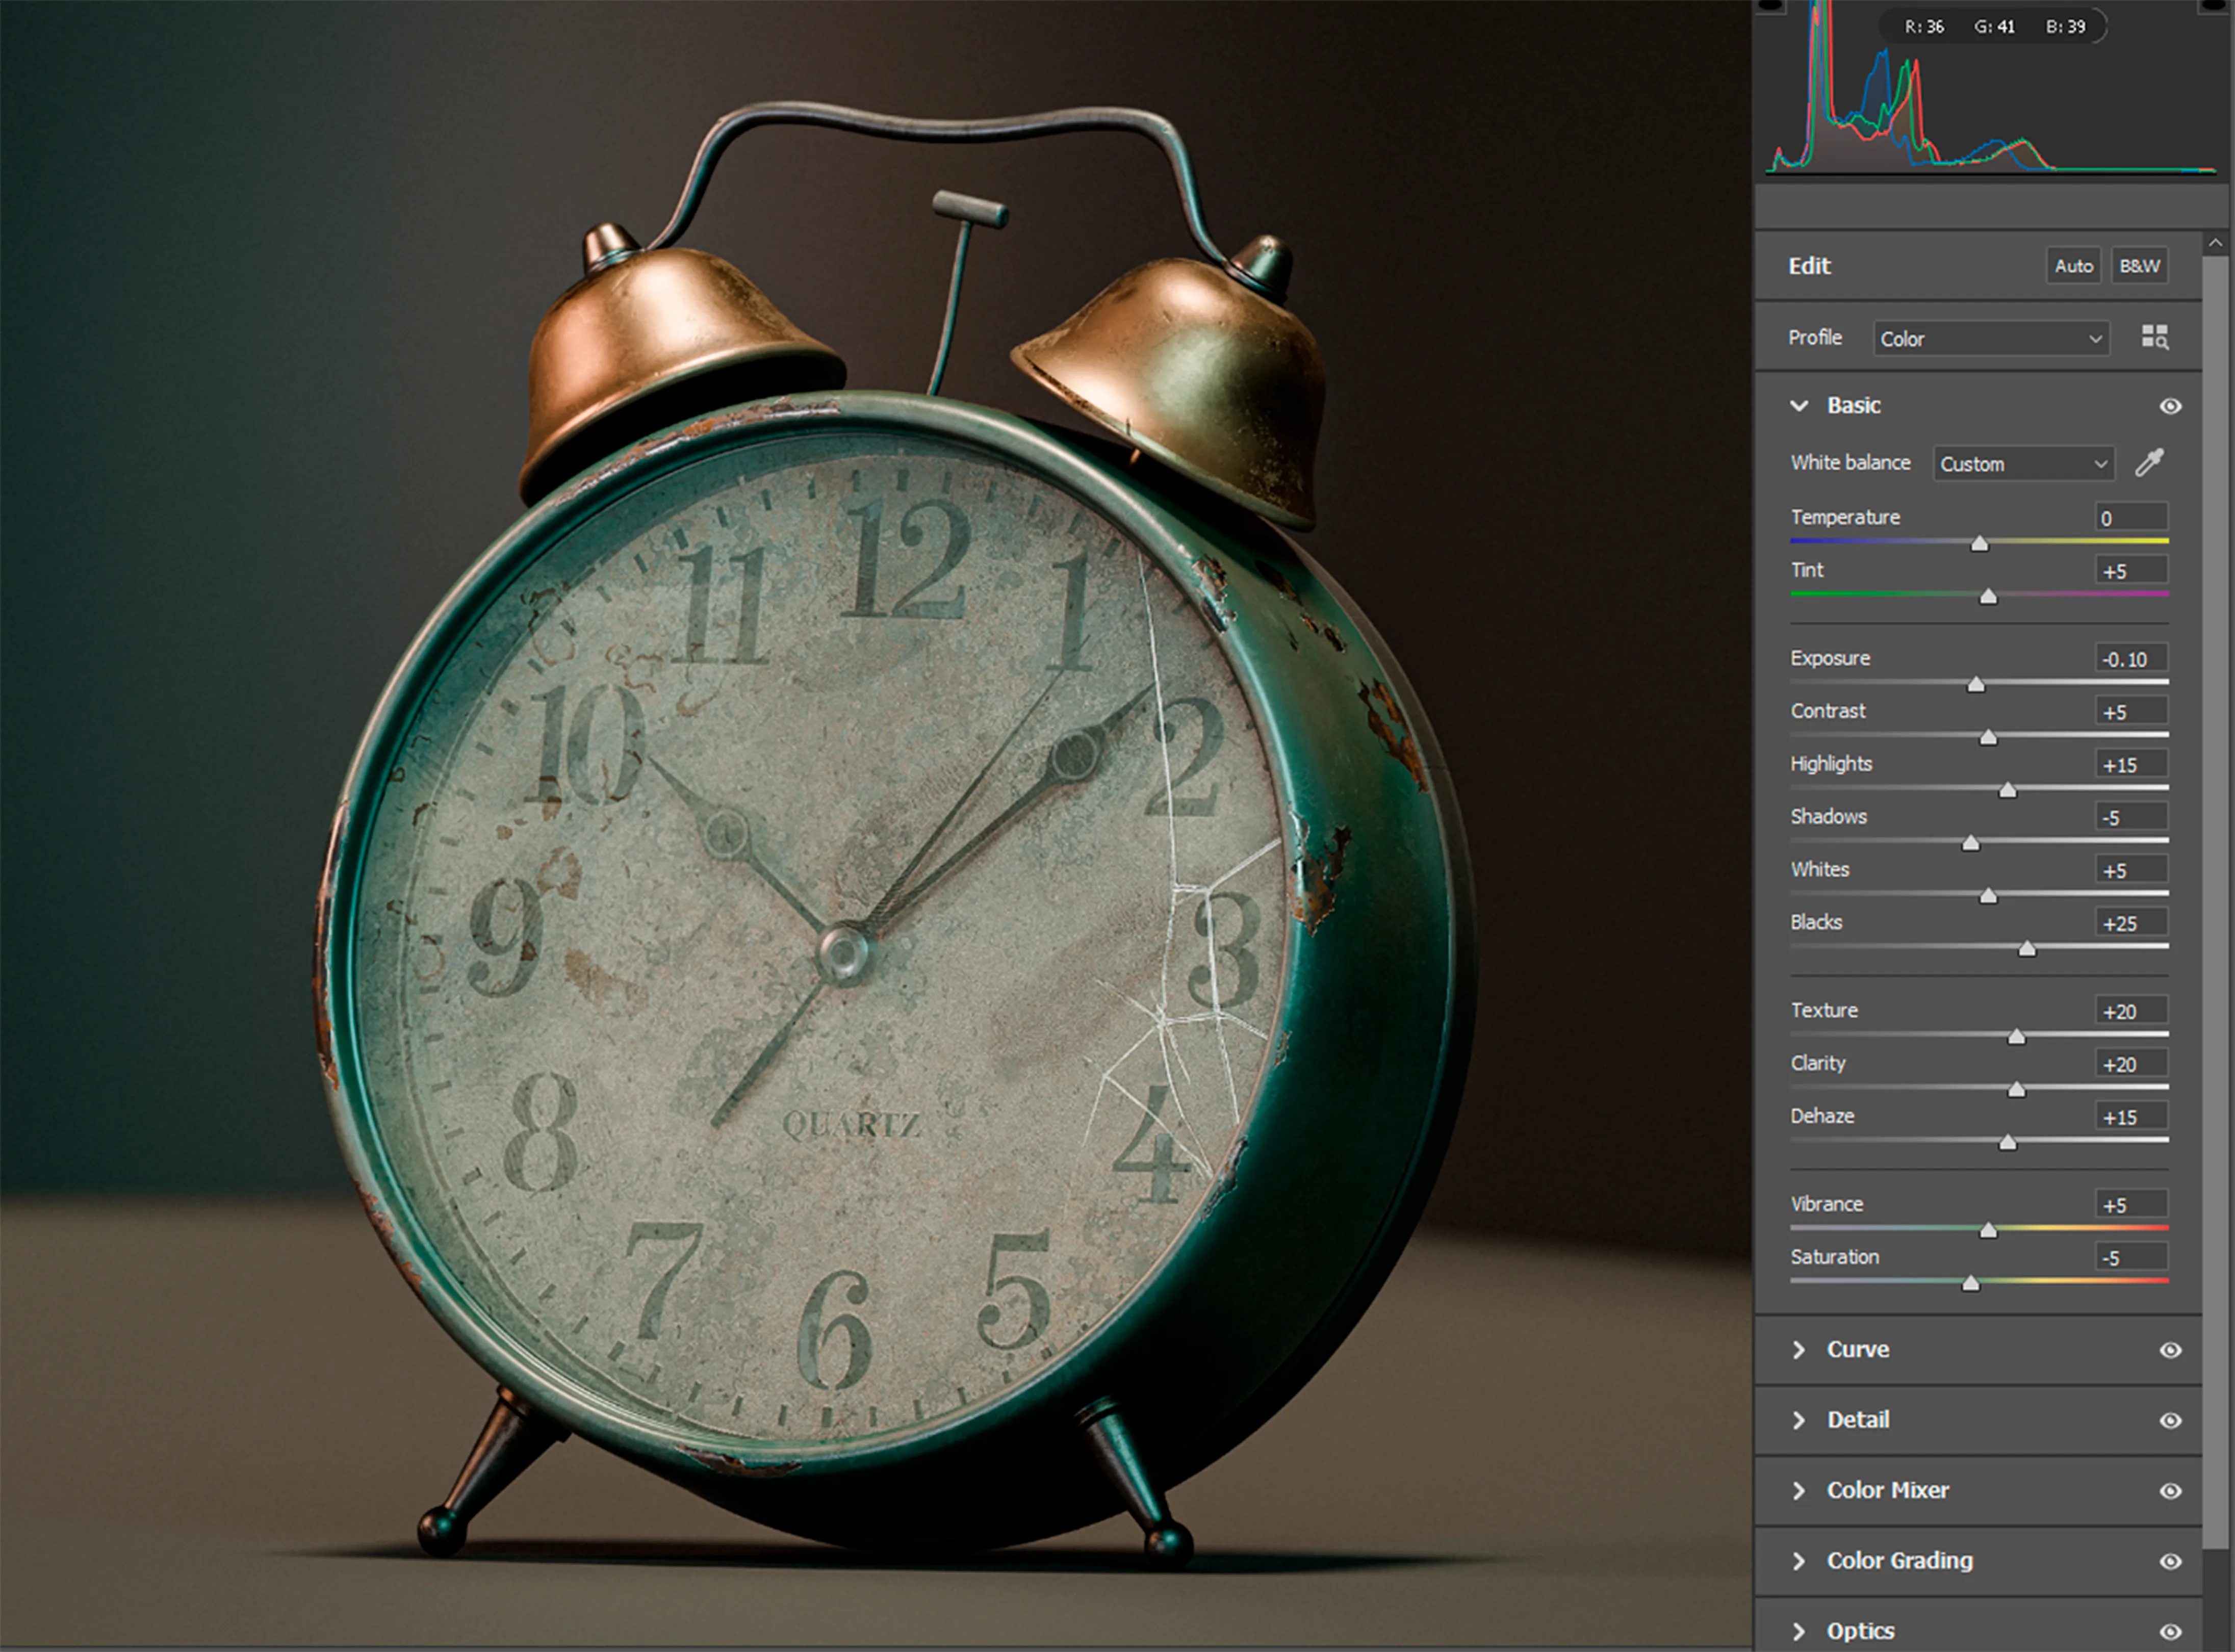
Task: Click the Vibrance slider handle
Action: click(x=1989, y=1230)
